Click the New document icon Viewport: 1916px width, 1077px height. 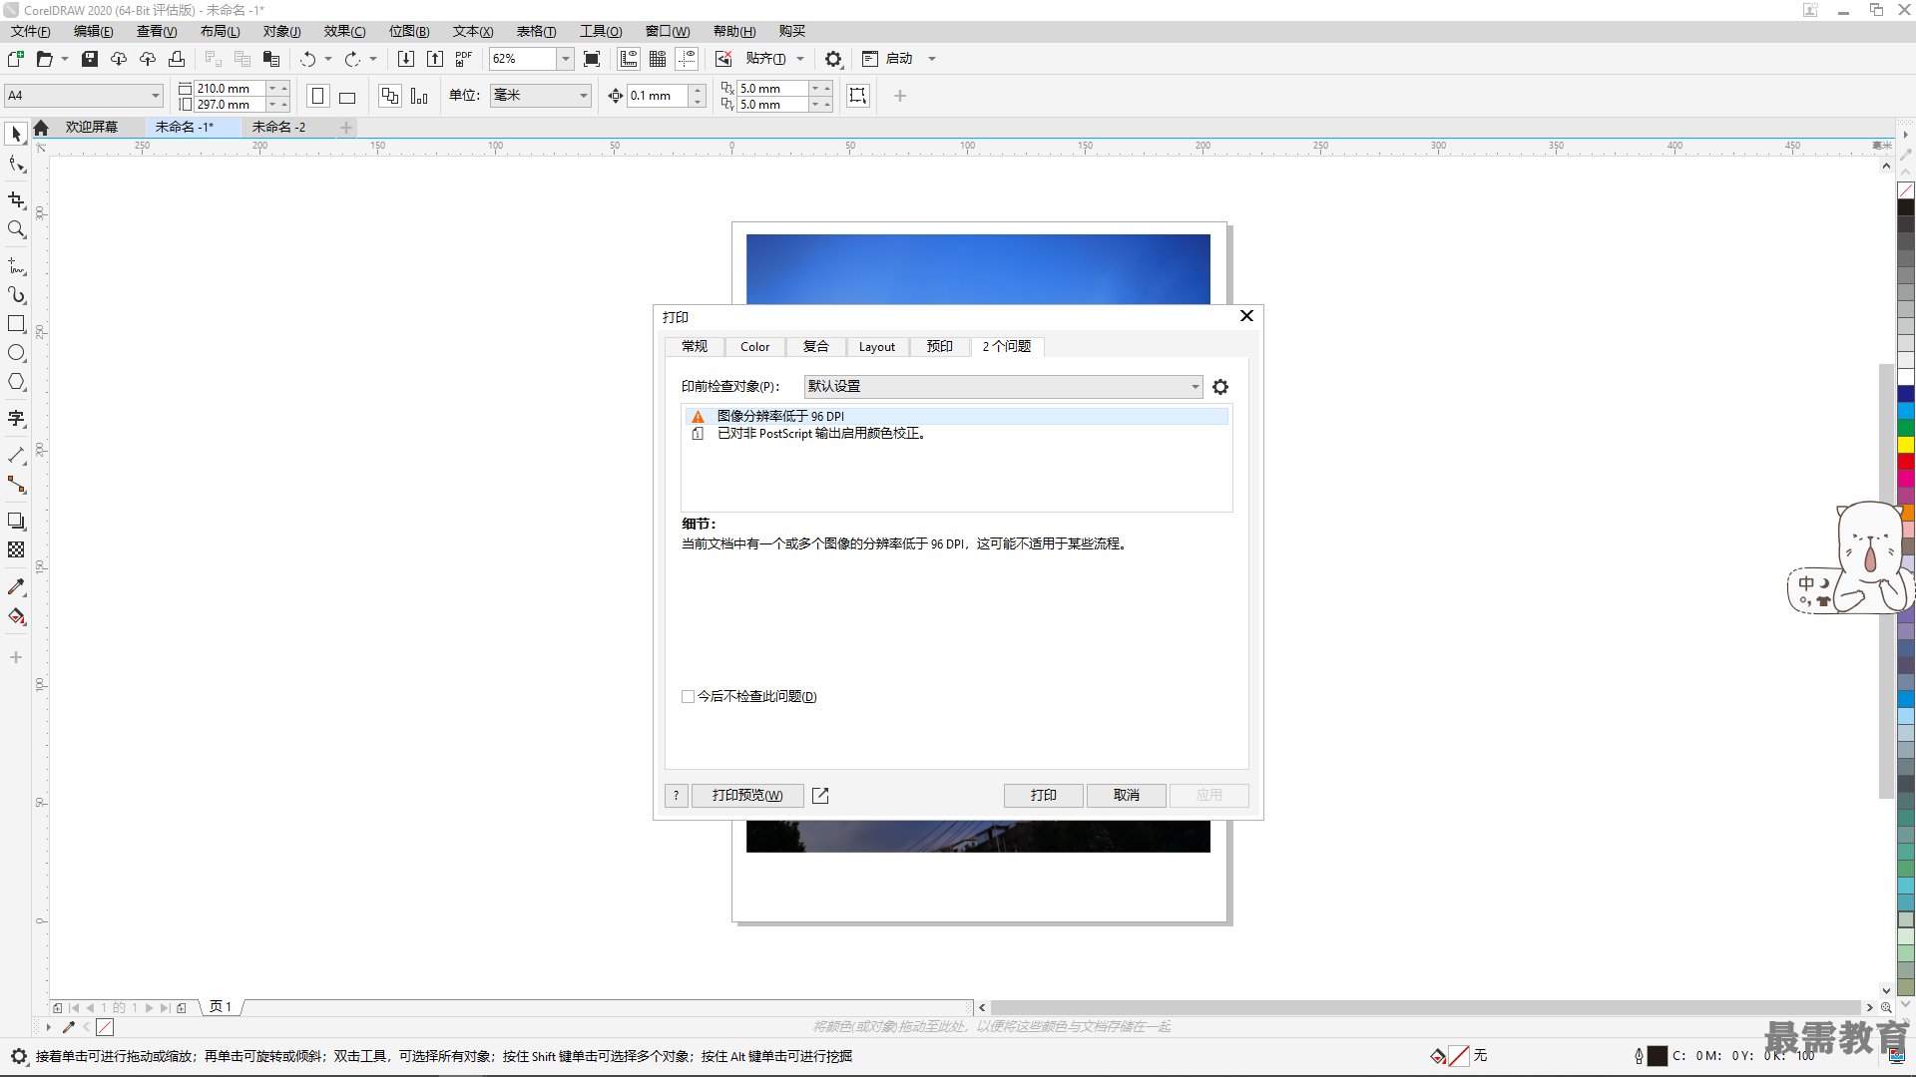click(x=16, y=59)
